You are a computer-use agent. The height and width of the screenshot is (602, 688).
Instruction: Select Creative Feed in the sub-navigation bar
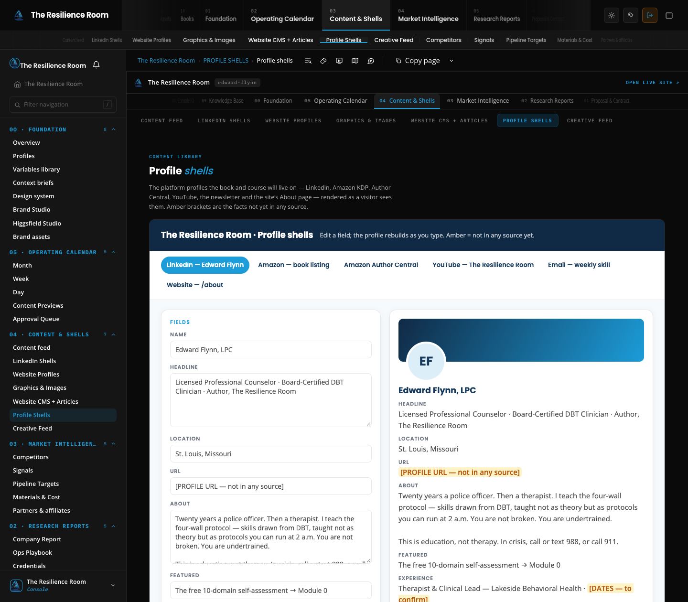point(394,40)
